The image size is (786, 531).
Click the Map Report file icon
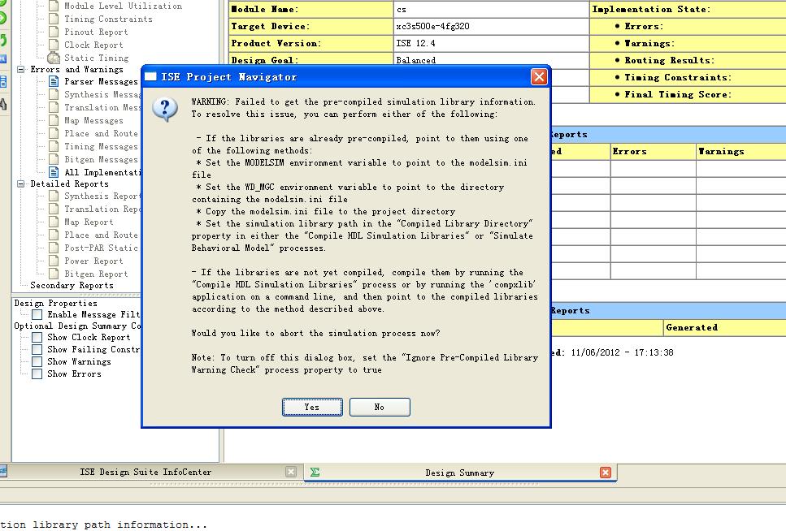tap(54, 222)
